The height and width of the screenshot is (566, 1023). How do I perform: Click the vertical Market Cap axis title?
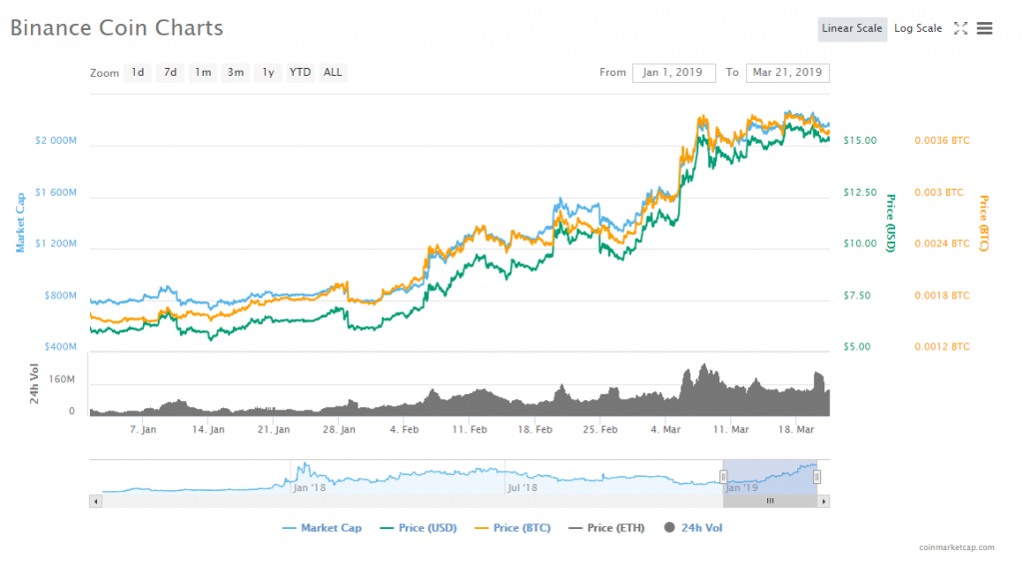(x=20, y=223)
